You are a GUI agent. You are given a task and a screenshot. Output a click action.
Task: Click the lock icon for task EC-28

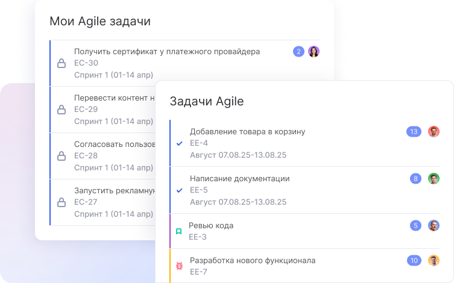point(61,156)
